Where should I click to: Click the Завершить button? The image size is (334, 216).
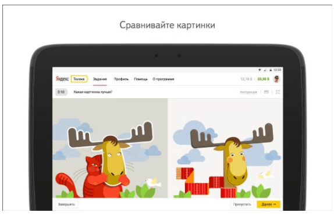pyautogui.click(x=66, y=204)
